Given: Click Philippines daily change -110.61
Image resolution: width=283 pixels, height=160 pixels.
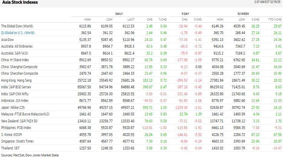Looking at the screenshot, I should coord(147,128).
